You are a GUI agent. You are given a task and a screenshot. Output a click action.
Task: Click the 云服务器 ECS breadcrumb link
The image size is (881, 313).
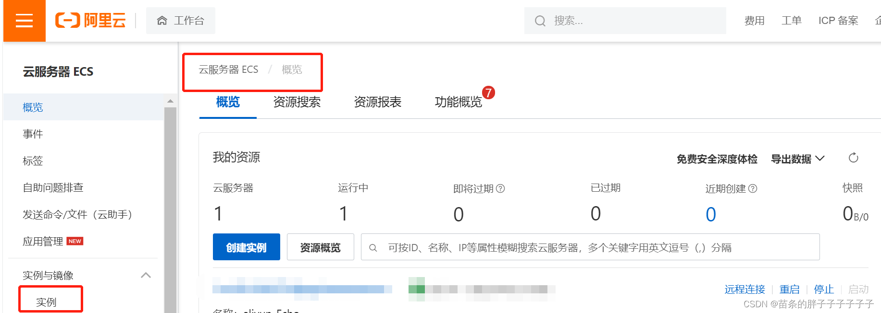click(228, 70)
